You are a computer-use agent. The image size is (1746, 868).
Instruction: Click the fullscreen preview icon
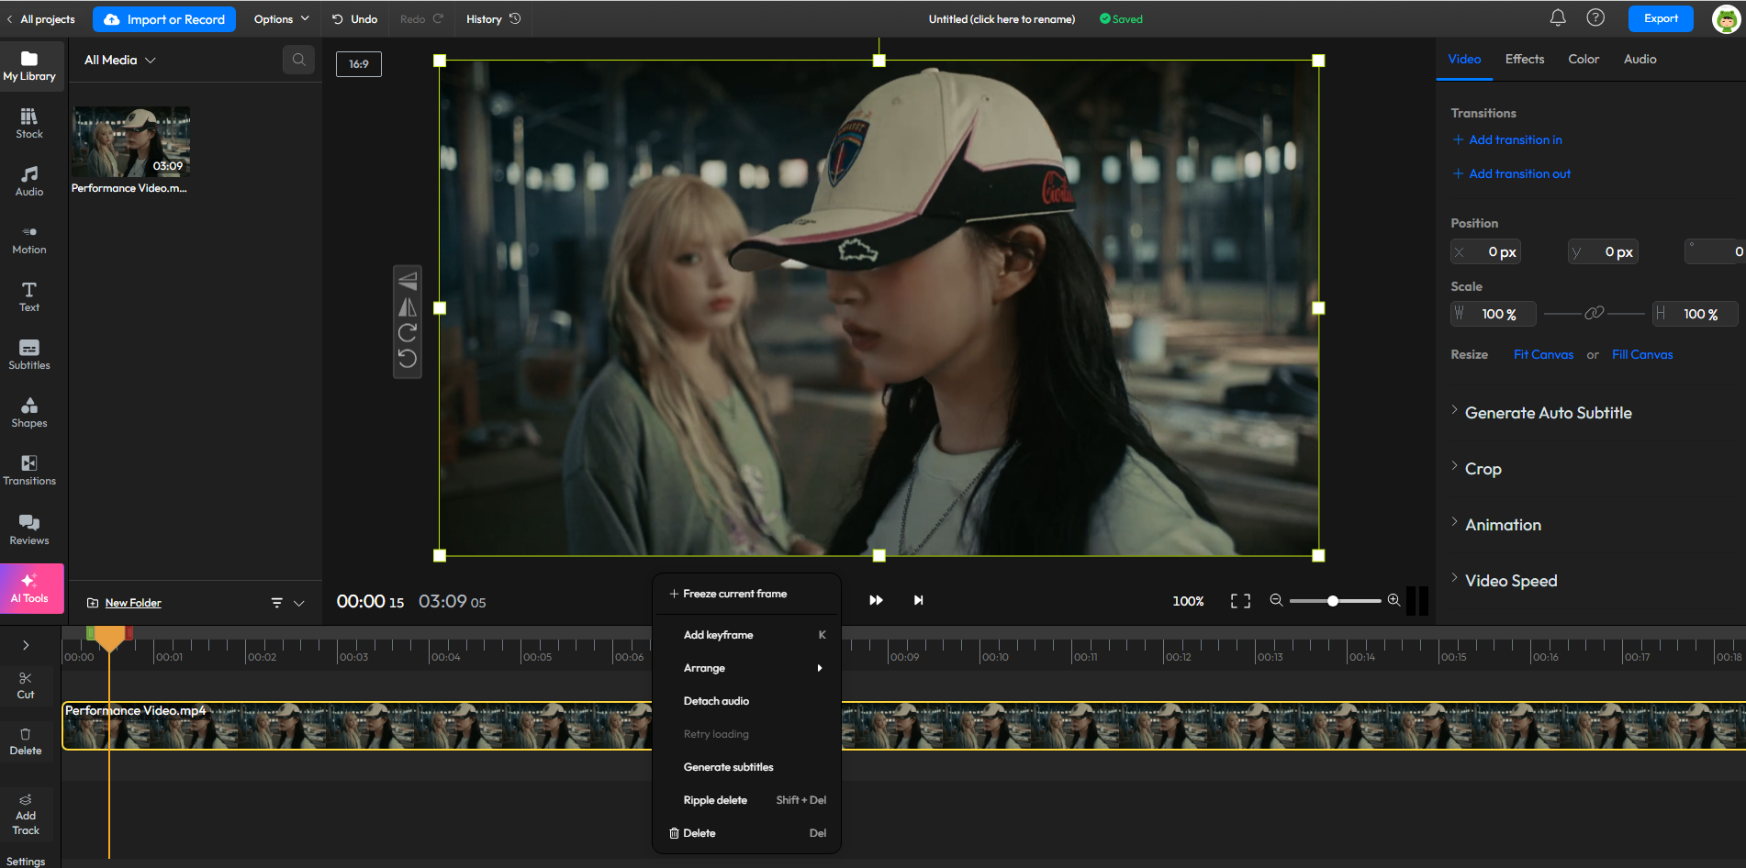coord(1240,601)
